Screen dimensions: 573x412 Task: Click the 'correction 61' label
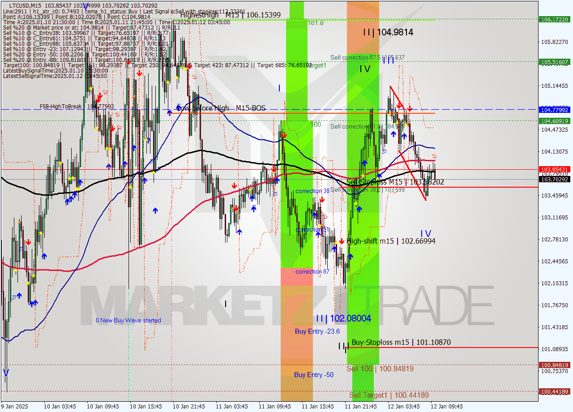(312, 230)
